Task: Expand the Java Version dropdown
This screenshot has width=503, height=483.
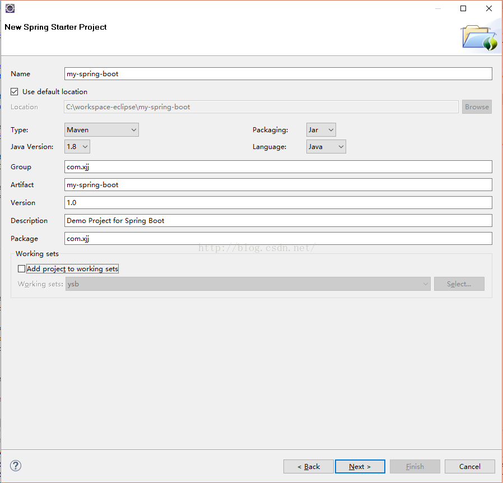Action: 77,147
